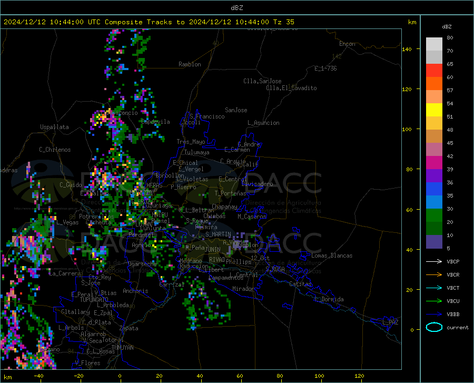This screenshot has height=383, width=474.
Task: Click the Phillips map label
Action: coord(239,261)
